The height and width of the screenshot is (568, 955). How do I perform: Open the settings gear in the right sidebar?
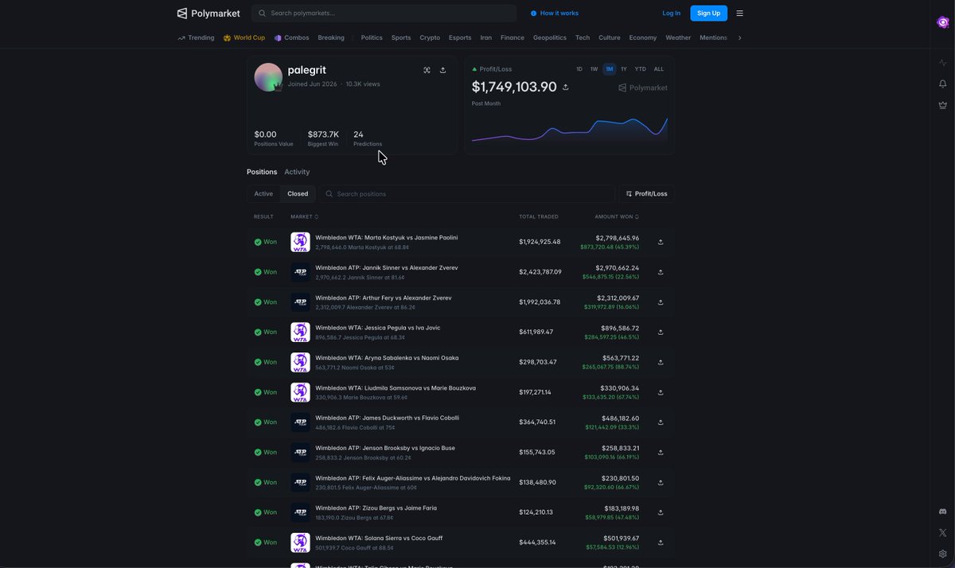943,554
